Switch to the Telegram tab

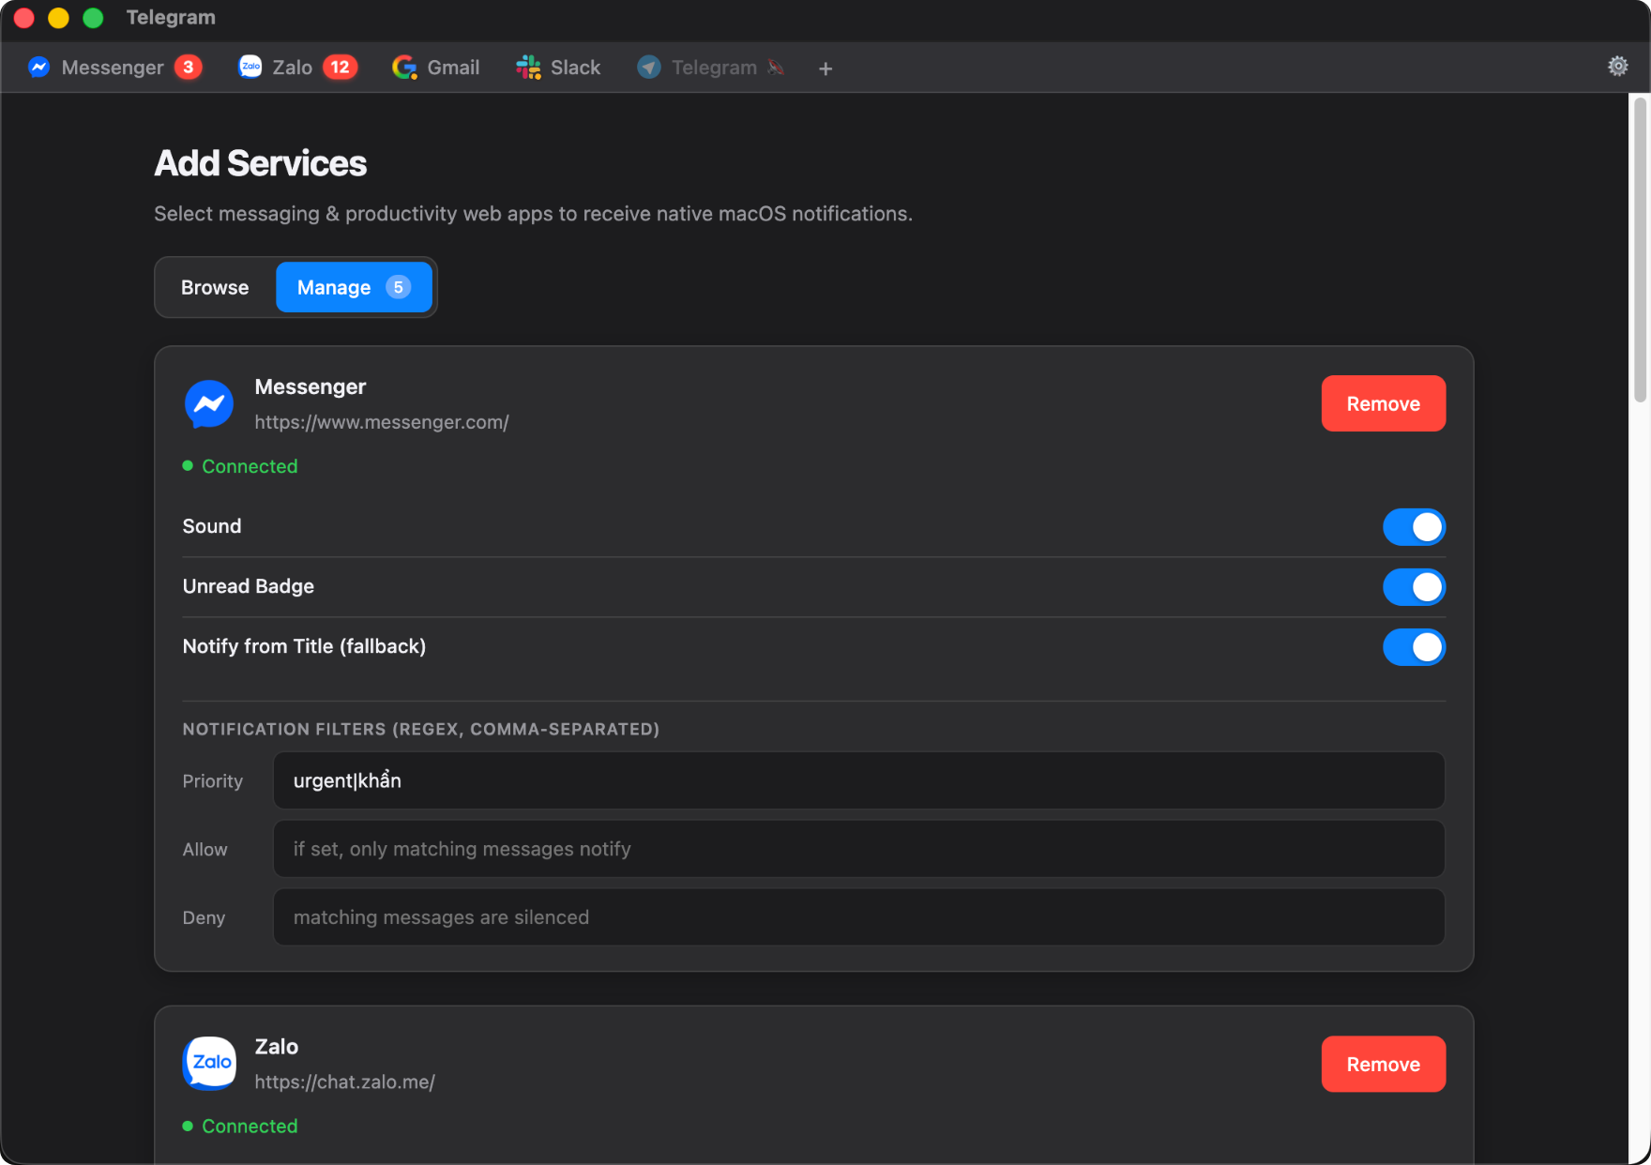click(x=710, y=68)
